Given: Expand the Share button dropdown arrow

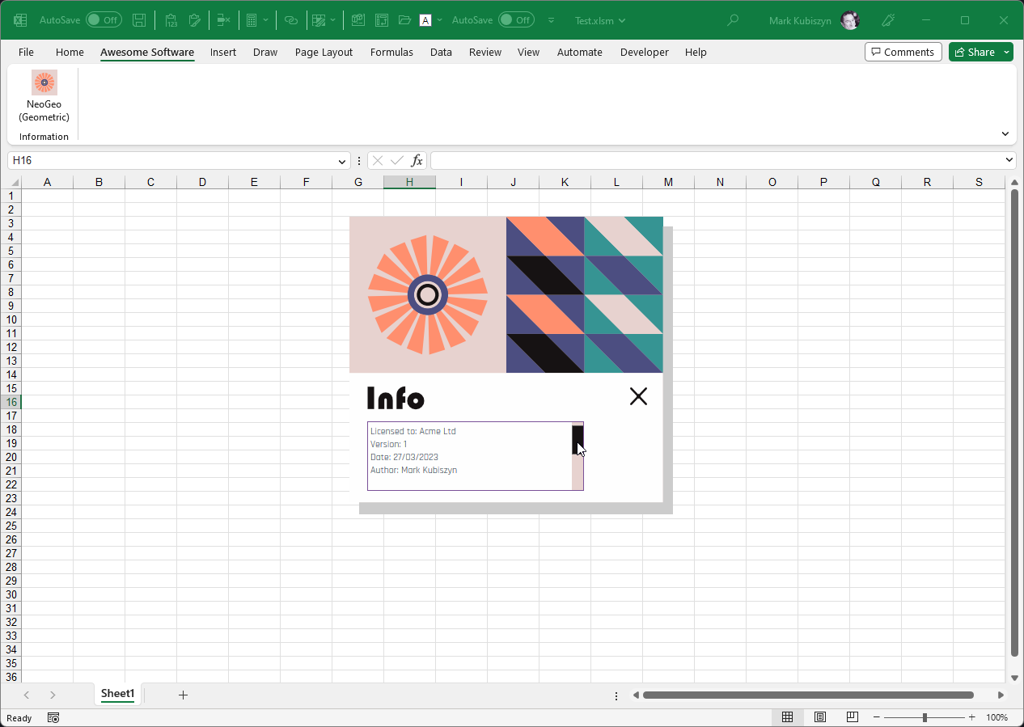Looking at the screenshot, I should [x=1007, y=52].
